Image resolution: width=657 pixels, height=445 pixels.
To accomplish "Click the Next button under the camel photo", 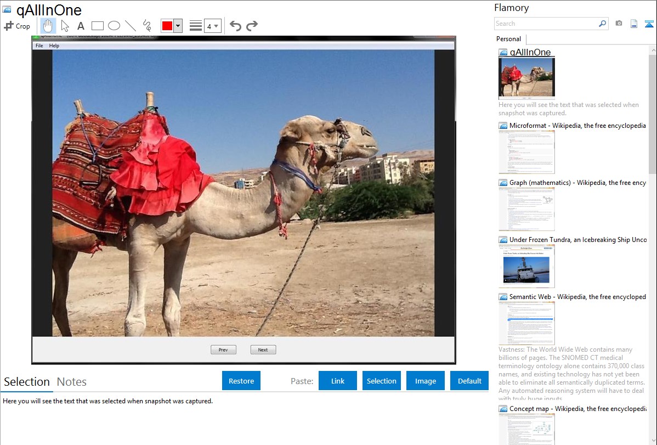I will click(263, 350).
